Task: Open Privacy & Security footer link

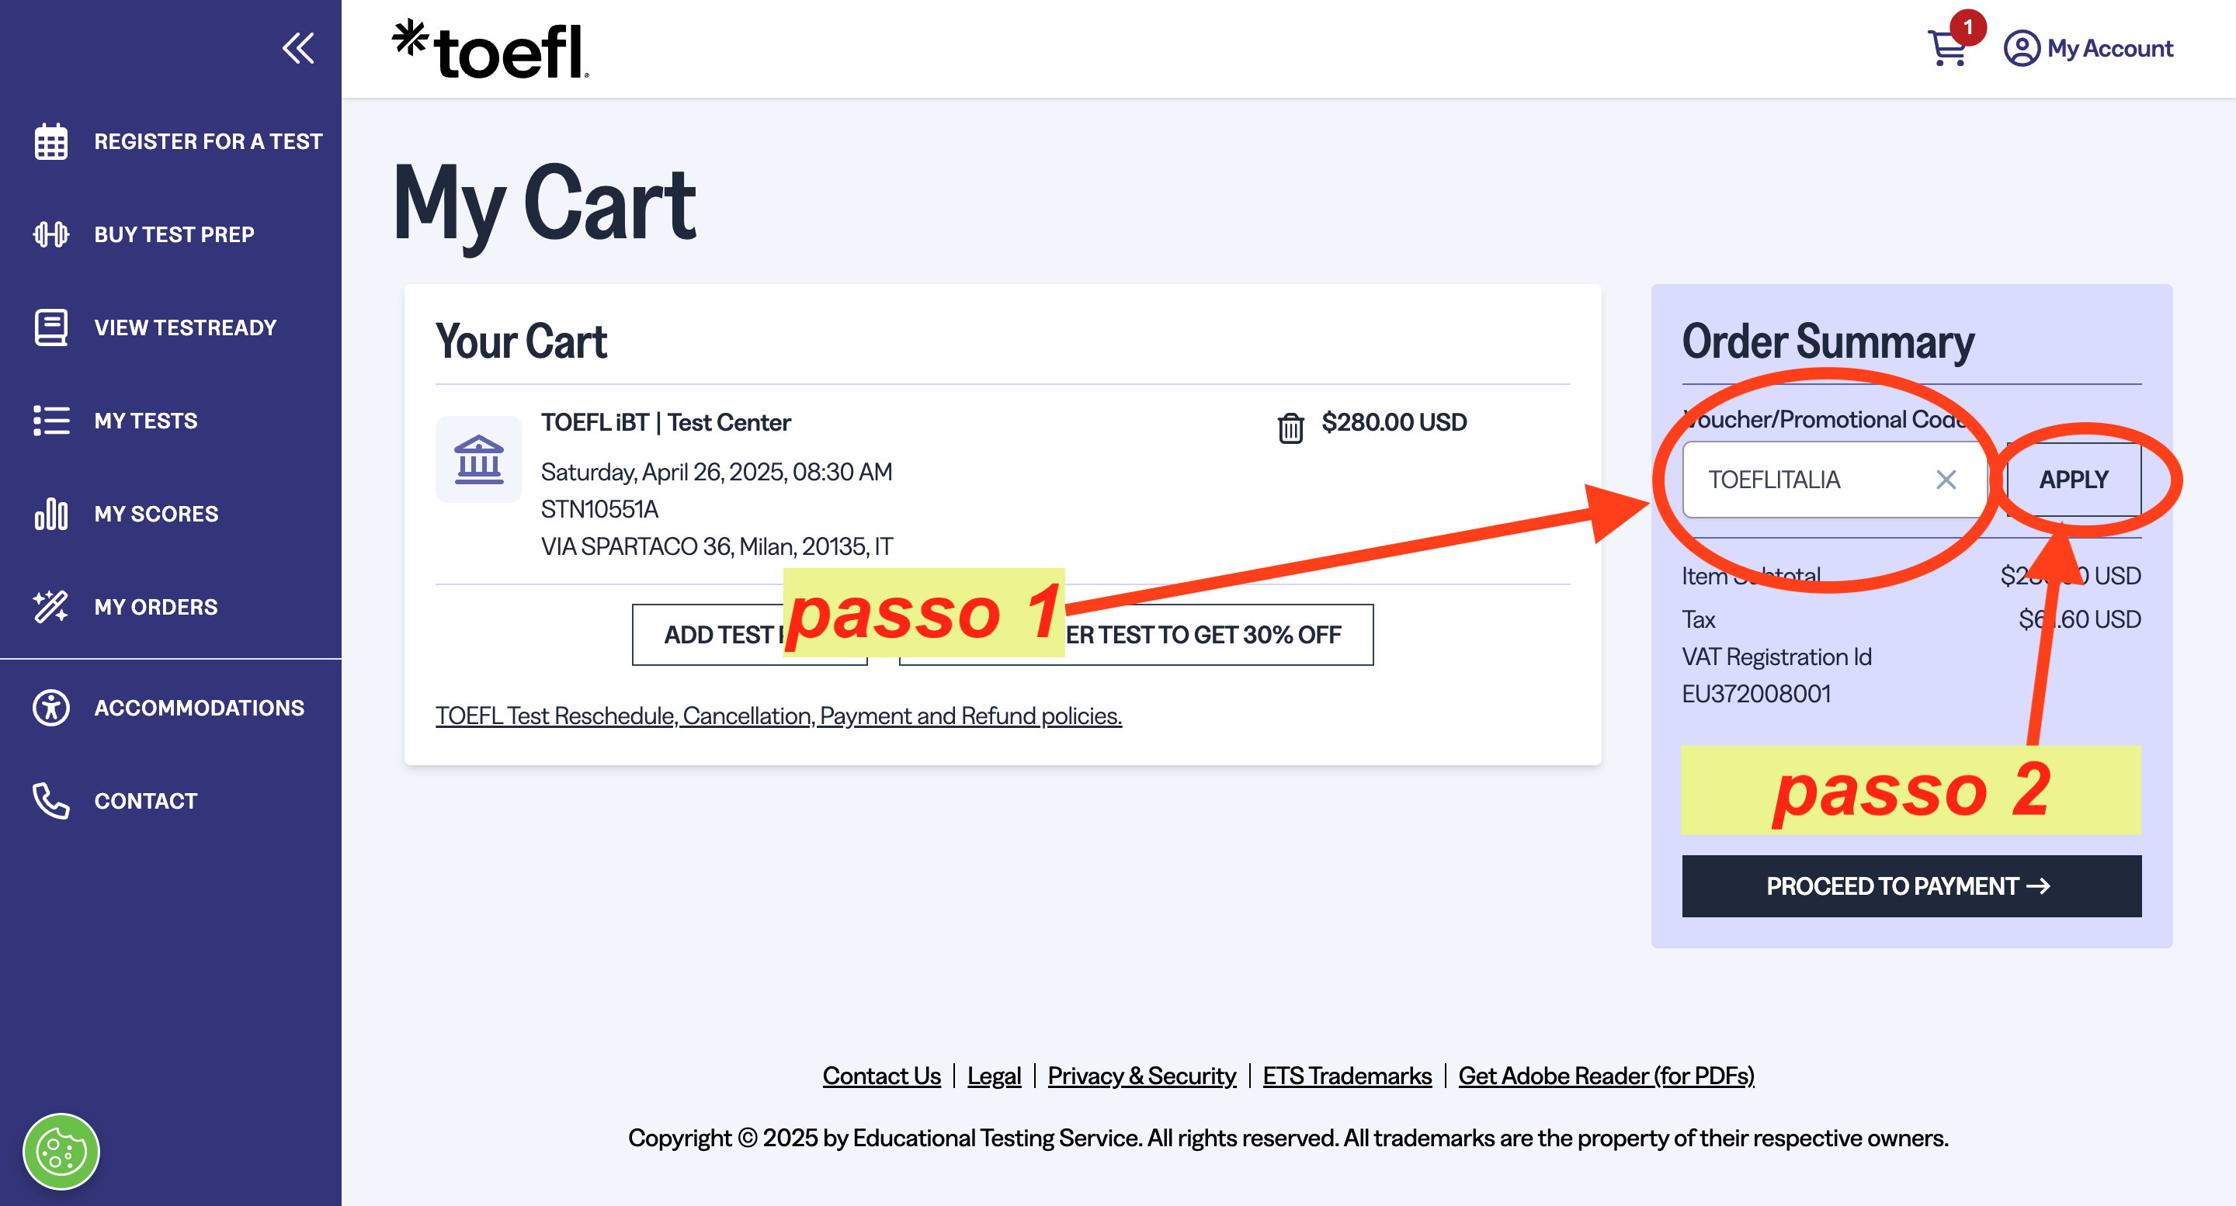Action: click(x=1141, y=1076)
